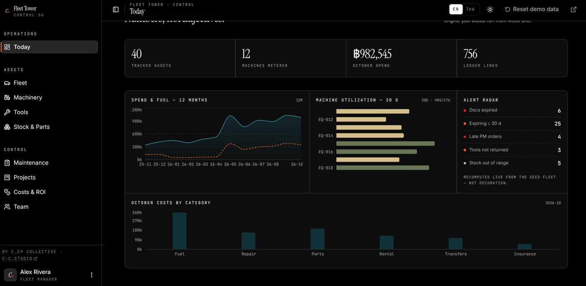Screen dimensions: 586x286
Task: Click the 12 Machines Metered card
Action: click(291, 58)
